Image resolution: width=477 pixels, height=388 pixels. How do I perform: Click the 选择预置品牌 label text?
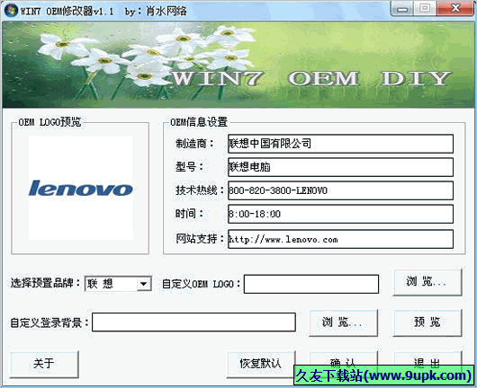[x=45, y=283]
